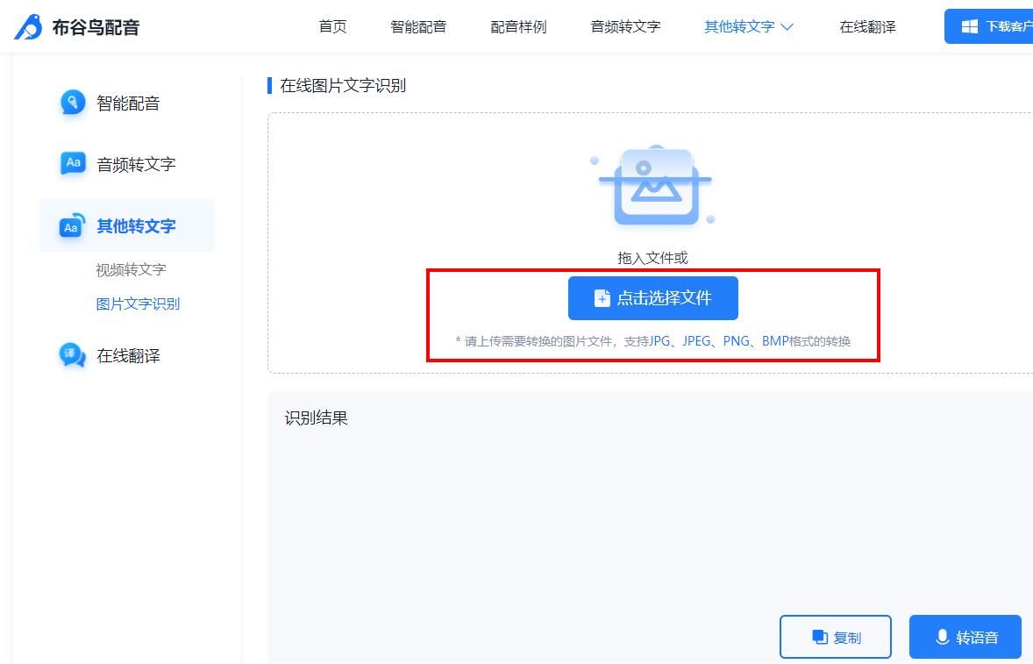Screen dimensions: 1033x664
Task: Open the 视频转文字 sidebar sub-item
Action: (132, 269)
